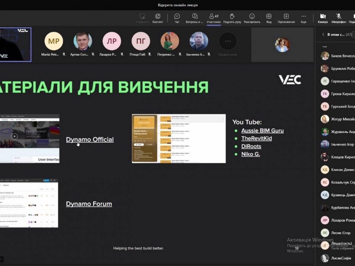Select Лесик Єгор in participant list

coord(338,233)
